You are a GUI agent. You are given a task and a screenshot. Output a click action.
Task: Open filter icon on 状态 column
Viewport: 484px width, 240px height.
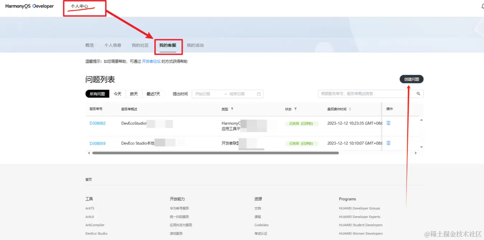(295, 109)
